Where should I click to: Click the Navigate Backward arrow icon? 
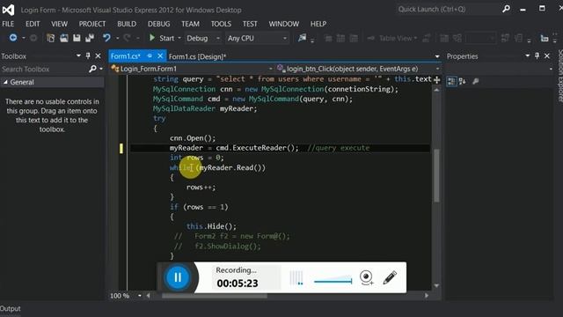[13, 38]
